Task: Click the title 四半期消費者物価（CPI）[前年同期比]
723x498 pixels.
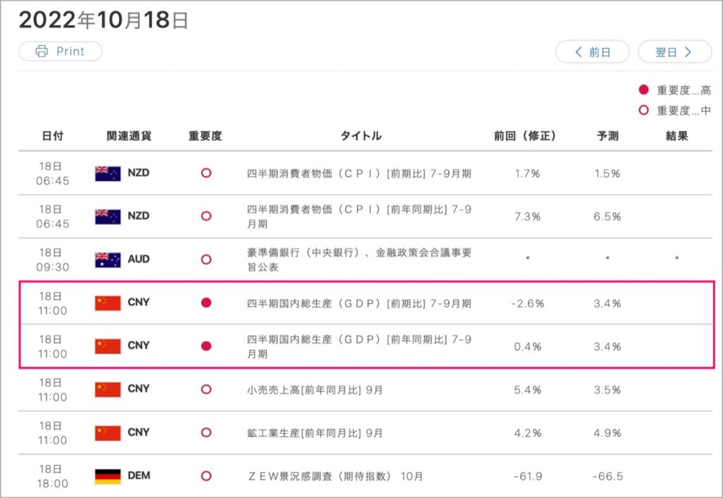Action: 359,217
